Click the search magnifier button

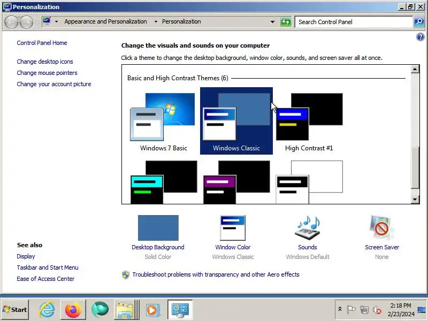[419, 22]
